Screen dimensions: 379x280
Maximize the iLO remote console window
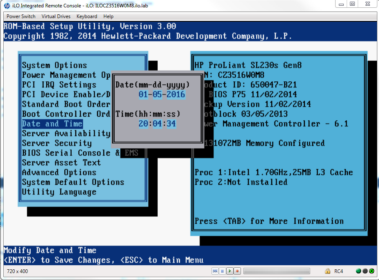(352, 4)
